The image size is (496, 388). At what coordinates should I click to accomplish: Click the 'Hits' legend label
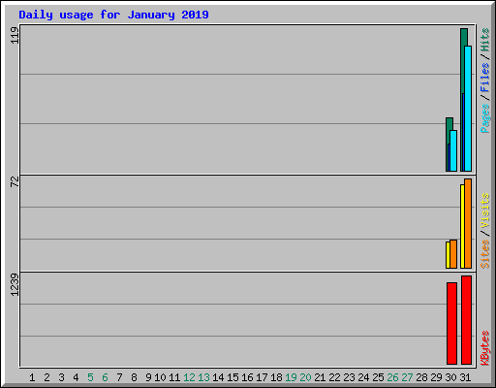[484, 40]
